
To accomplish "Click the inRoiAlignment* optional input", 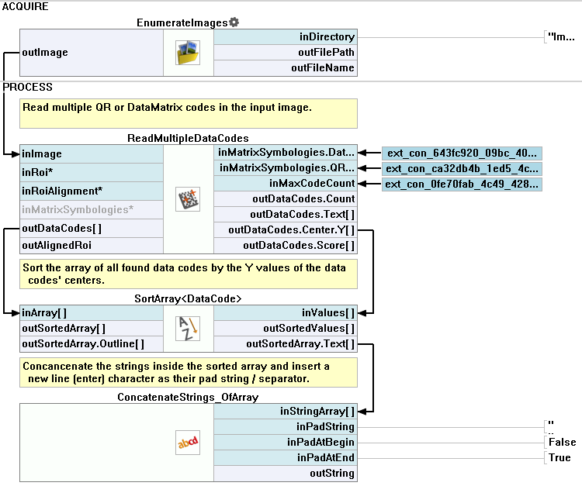I will click(92, 191).
